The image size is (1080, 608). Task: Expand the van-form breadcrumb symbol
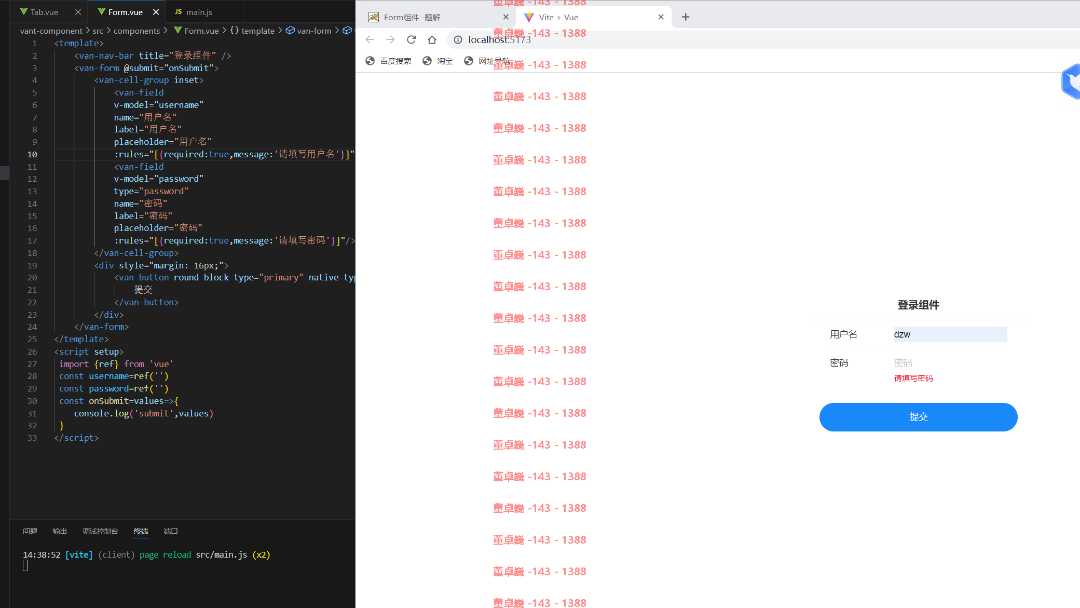tap(314, 31)
